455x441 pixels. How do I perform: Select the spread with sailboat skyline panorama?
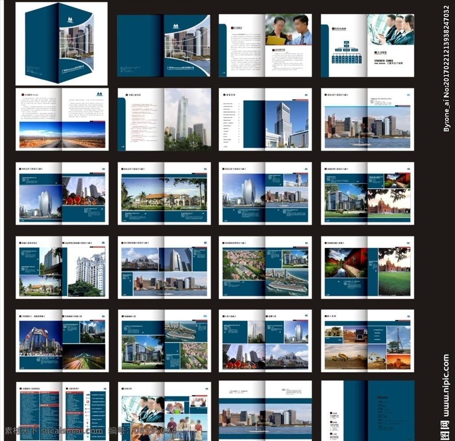(x=367, y=119)
